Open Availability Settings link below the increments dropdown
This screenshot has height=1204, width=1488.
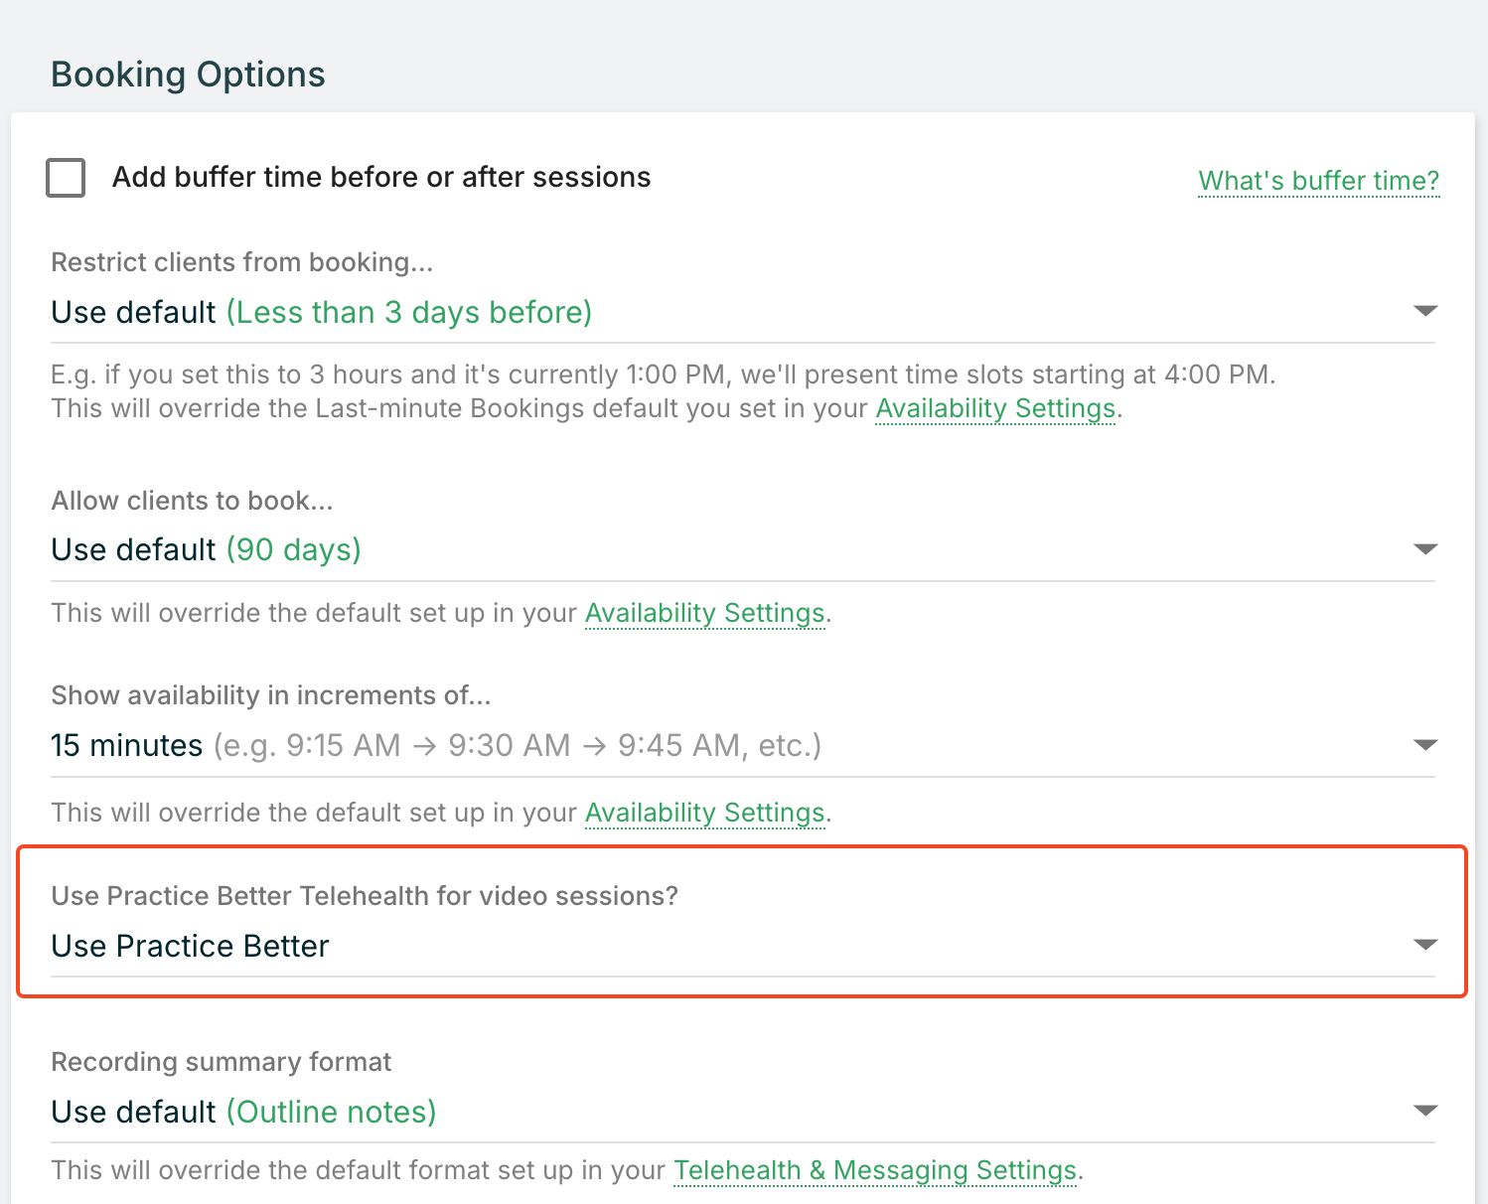[704, 813]
